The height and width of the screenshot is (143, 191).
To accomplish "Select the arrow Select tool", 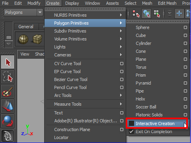I will tap(8, 62).
